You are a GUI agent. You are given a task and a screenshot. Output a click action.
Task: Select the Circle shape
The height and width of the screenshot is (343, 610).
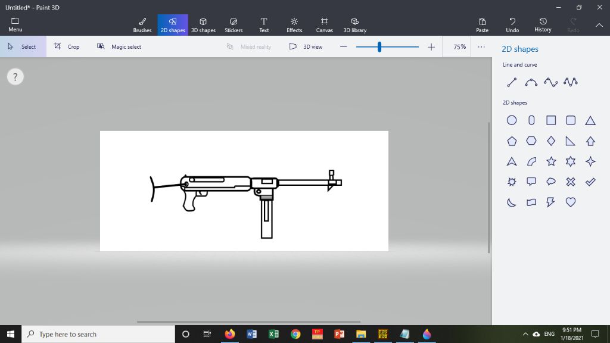[x=512, y=120]
